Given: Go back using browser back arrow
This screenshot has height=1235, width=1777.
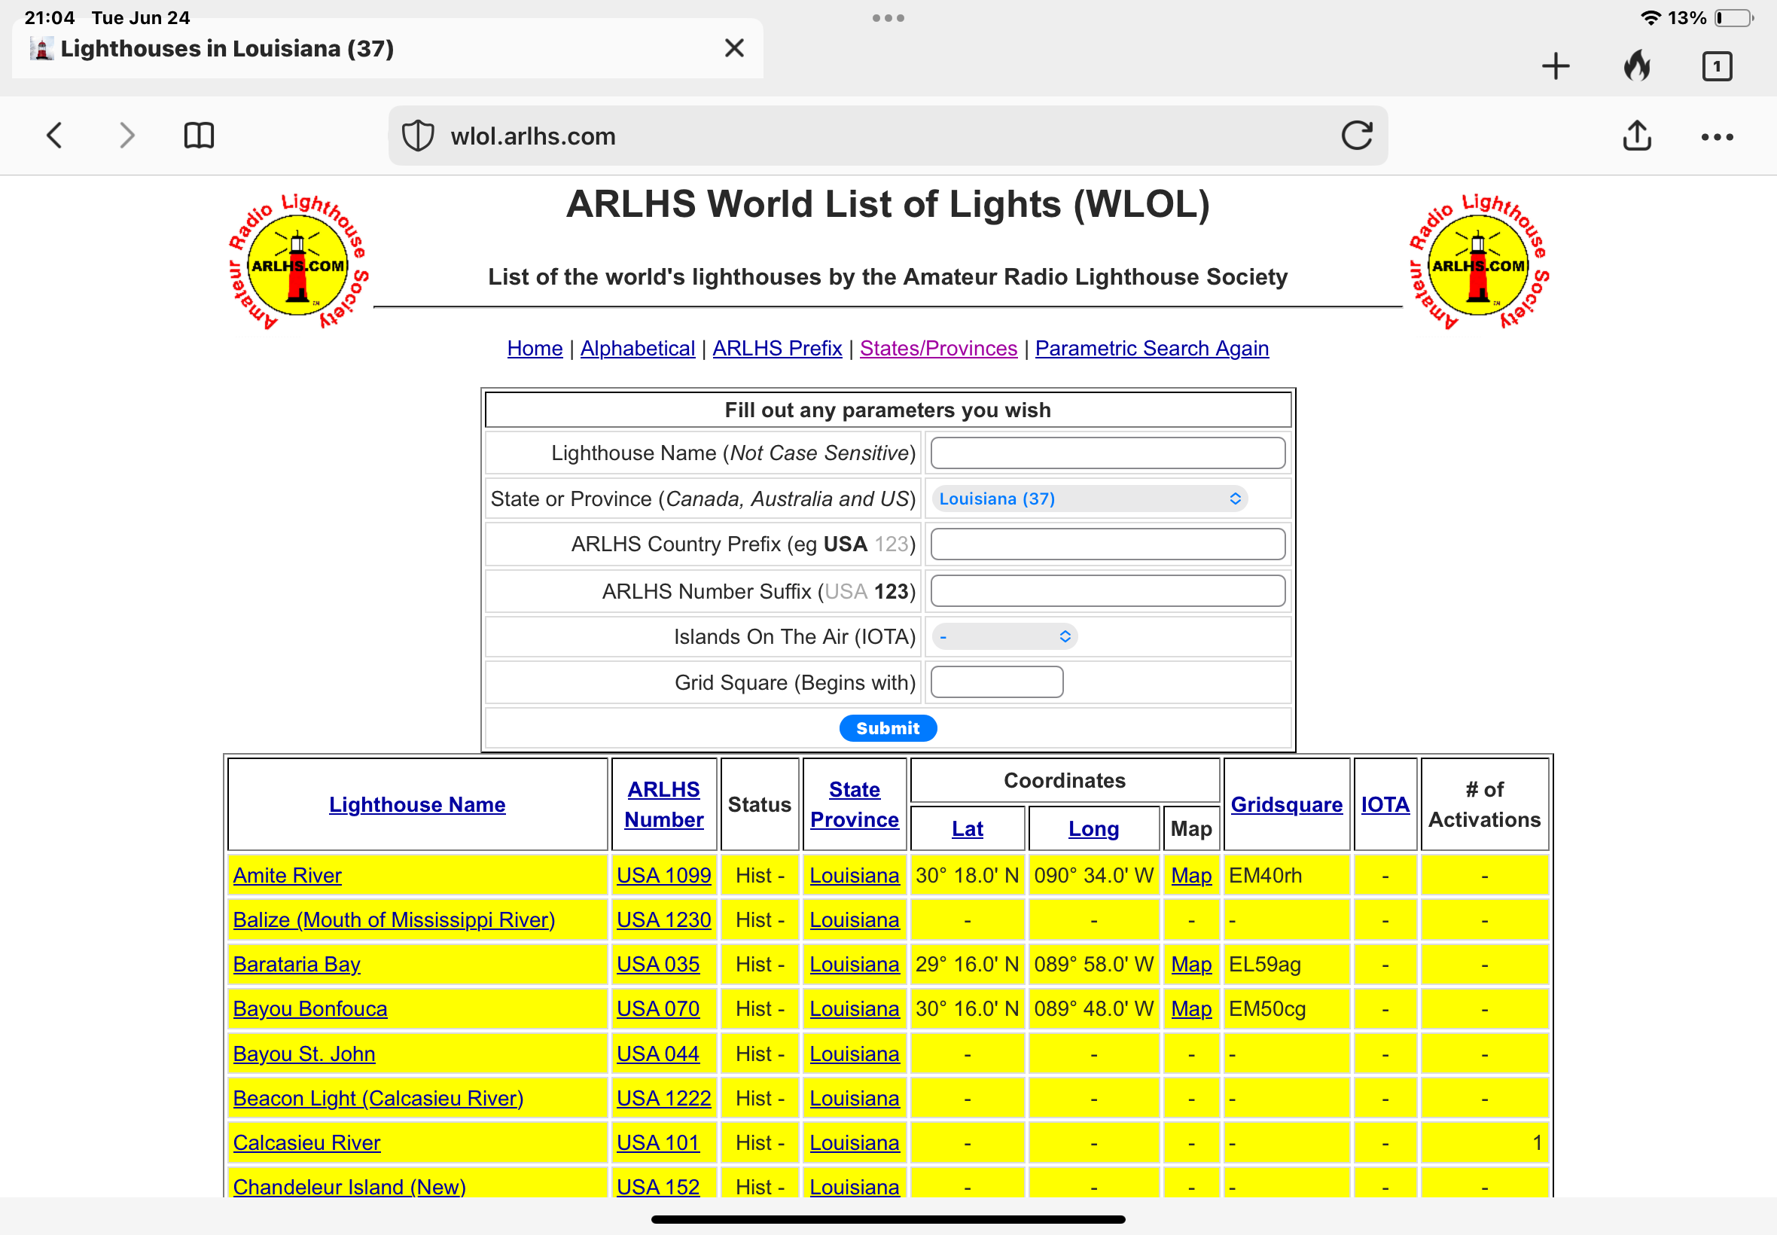Looking at the screenshot, I should (54, 136).
